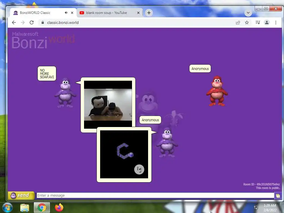The height and width of the screenshot is (213, 284).
Task: Open the media controls icon
Action: (258, 22)
